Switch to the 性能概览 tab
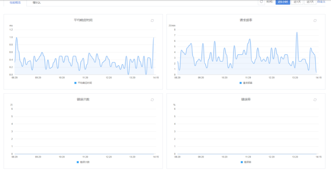 15,3
